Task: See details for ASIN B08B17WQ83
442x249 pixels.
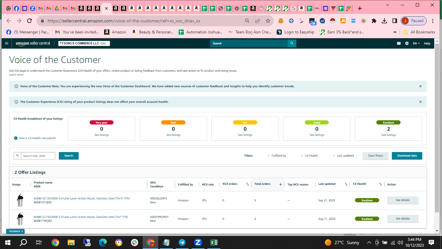Action: tap(403, 219)
